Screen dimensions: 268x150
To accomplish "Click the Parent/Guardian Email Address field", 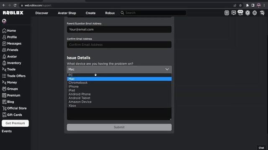I will click(119, 30).
